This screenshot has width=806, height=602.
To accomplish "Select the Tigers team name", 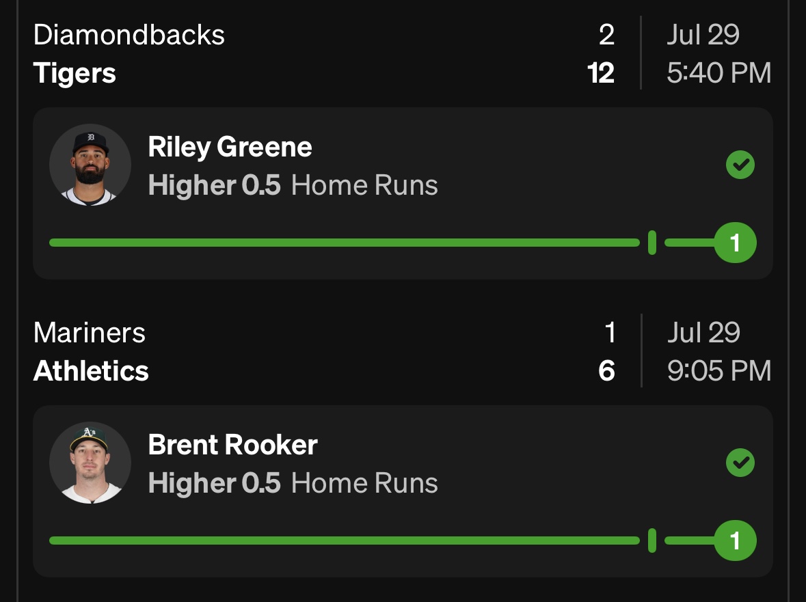I will [75, 73].
